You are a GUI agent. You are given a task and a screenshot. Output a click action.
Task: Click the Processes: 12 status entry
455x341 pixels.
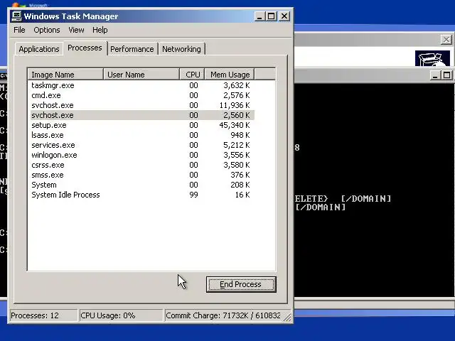(x=43, y=315)
